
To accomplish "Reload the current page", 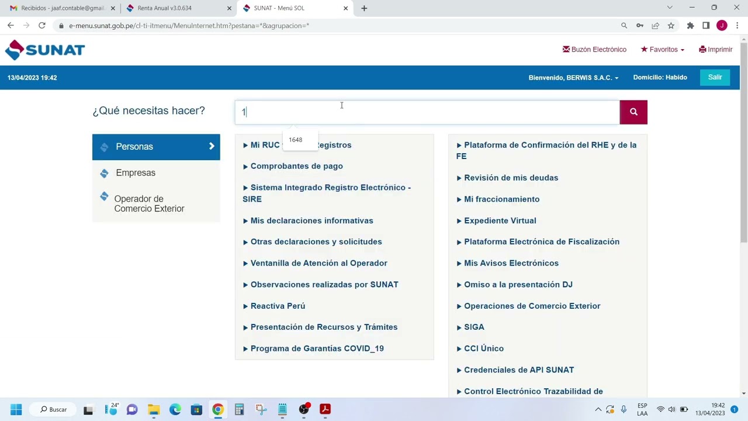I will (x=42, y=26).
